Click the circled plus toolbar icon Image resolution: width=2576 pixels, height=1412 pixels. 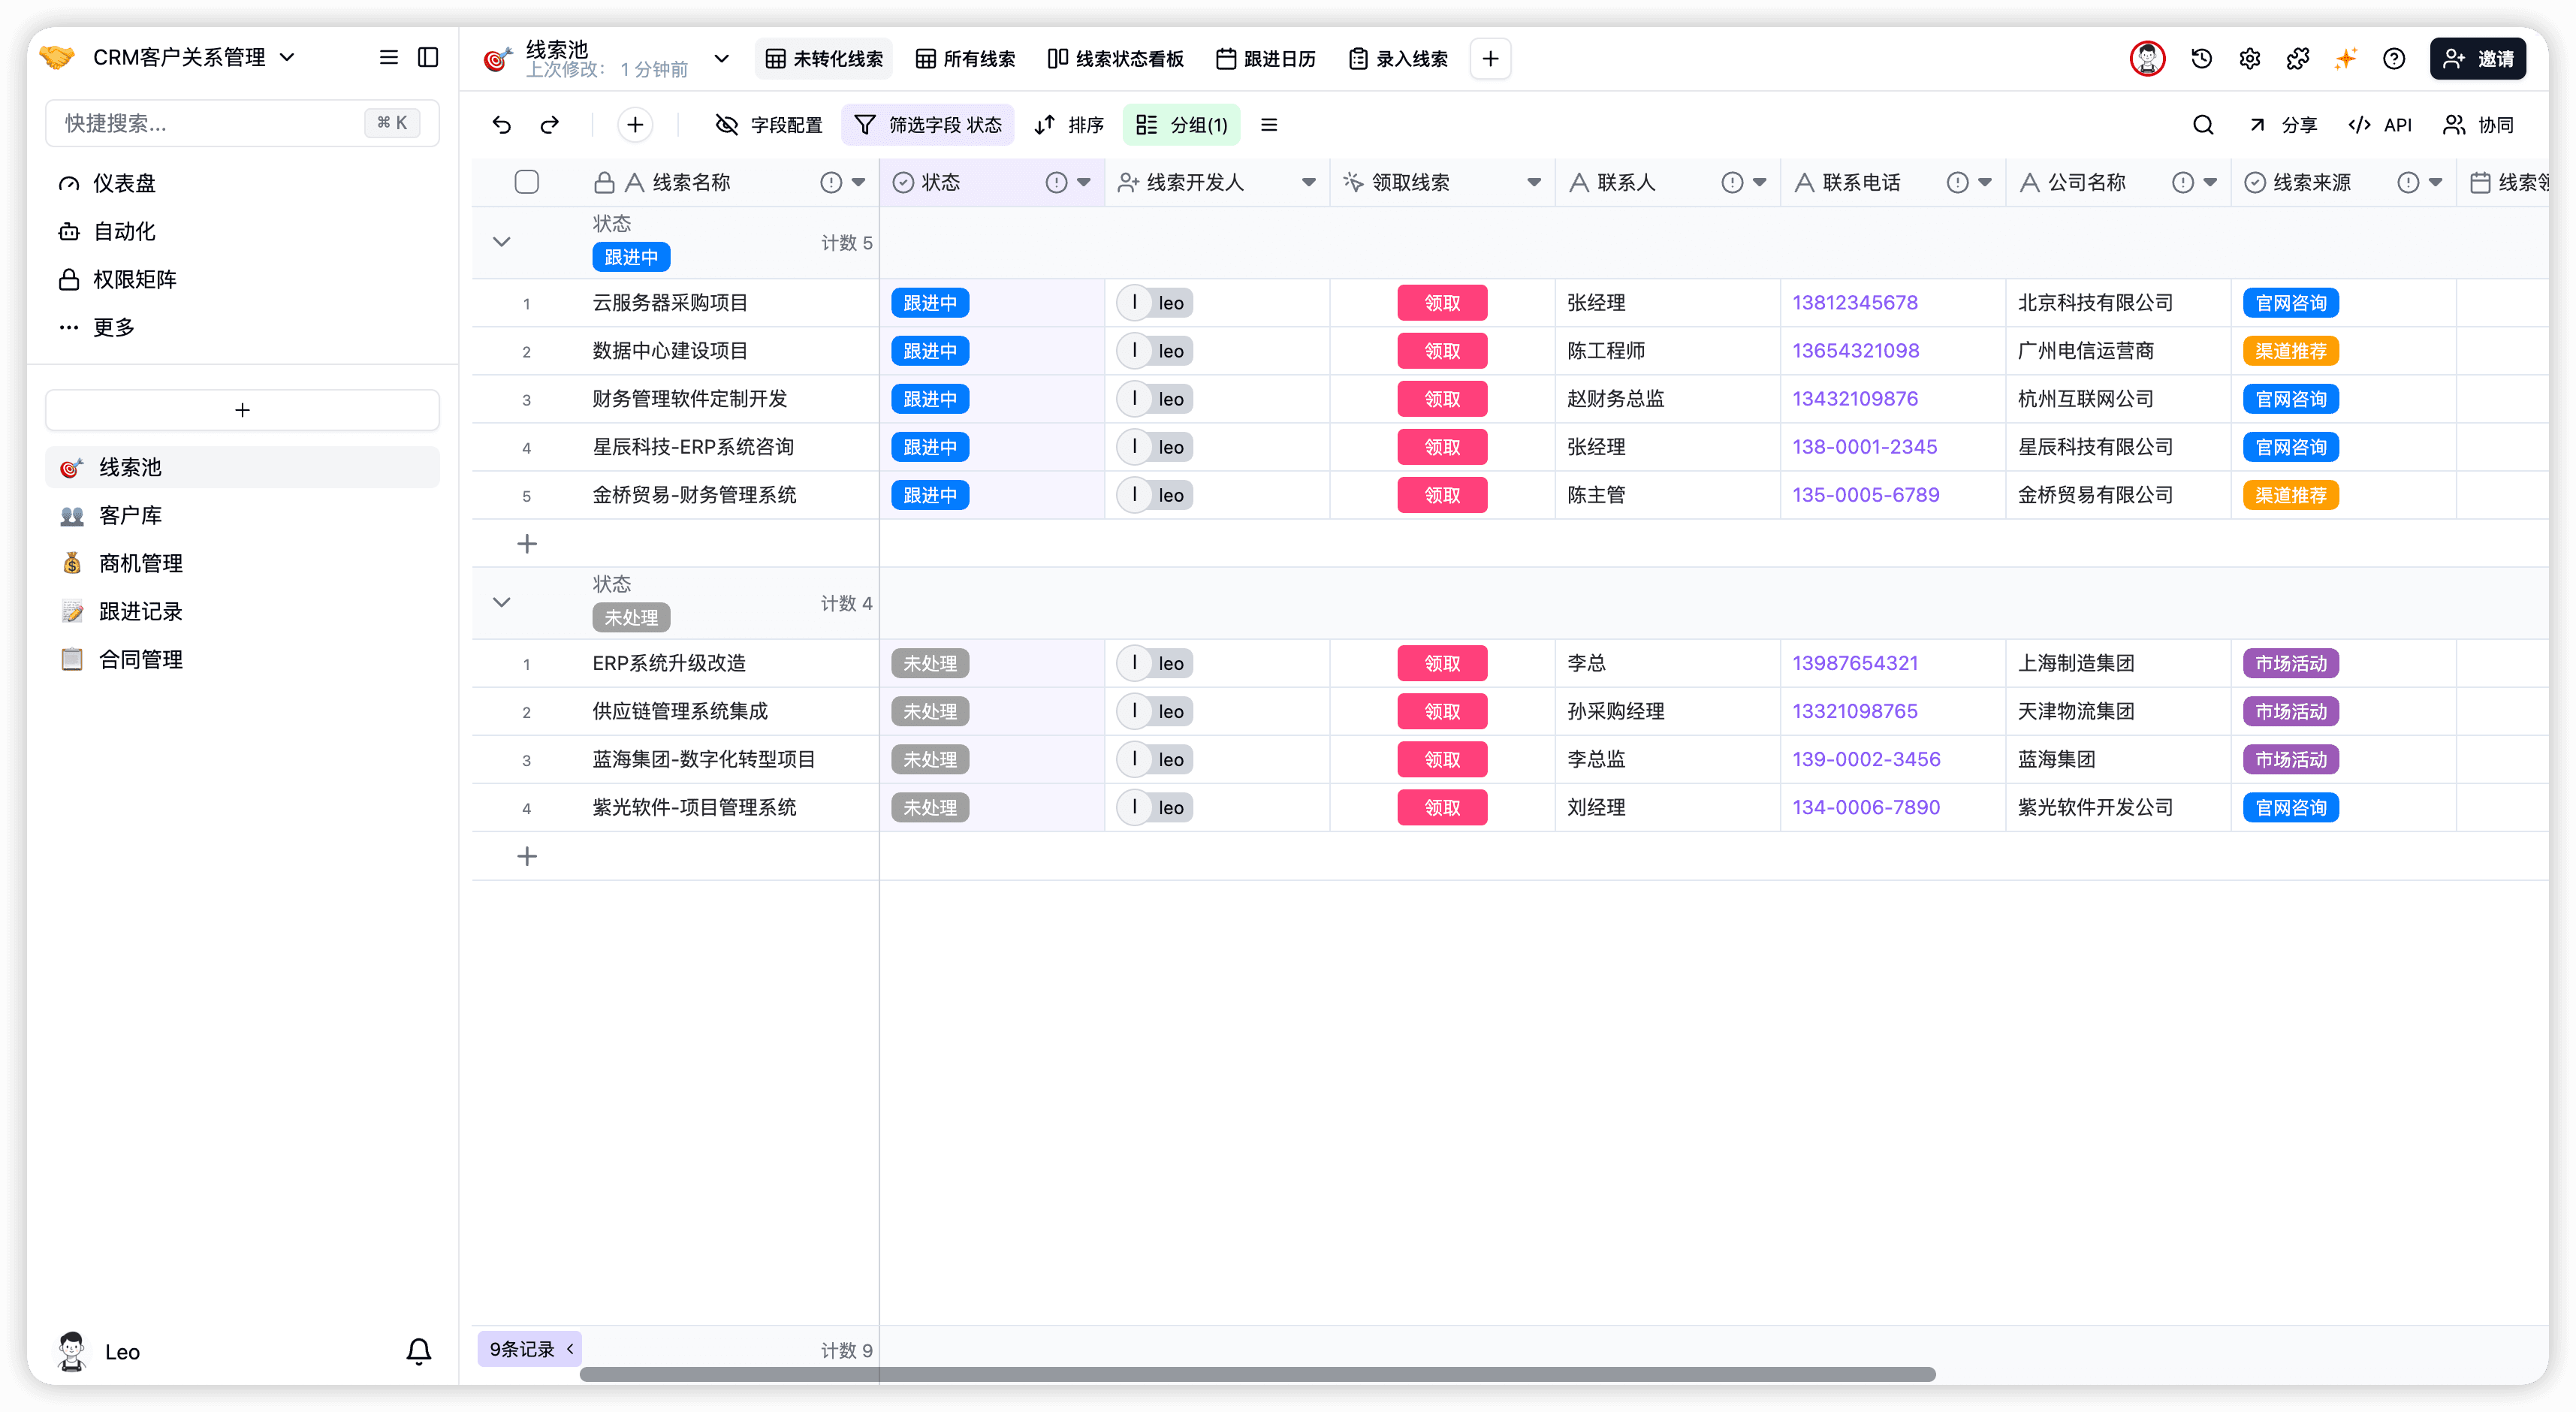click(635, 125)
